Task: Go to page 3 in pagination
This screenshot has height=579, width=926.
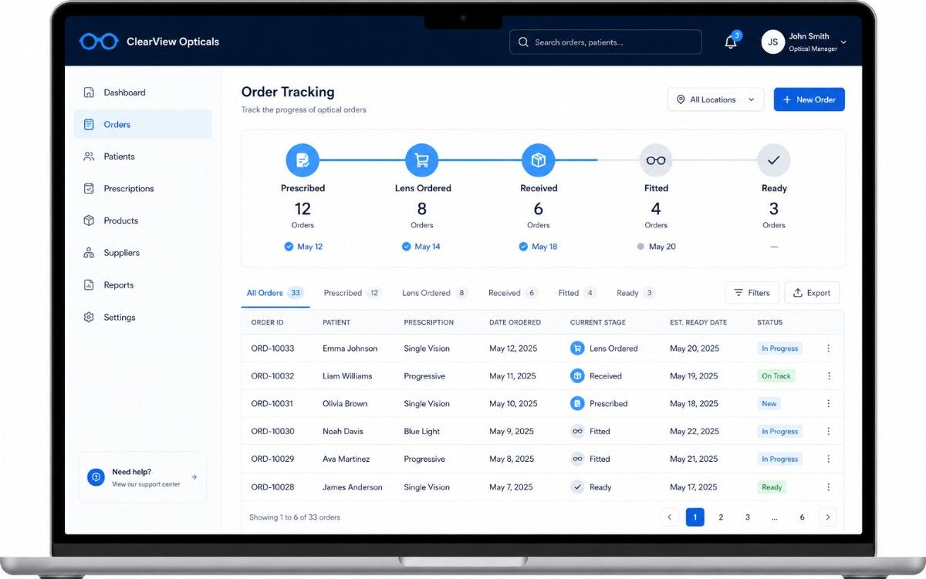Action: [x=748, y=517]
